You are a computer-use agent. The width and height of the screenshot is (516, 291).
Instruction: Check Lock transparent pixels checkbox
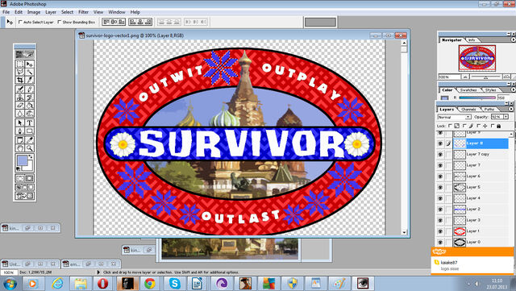pos(450,126)
